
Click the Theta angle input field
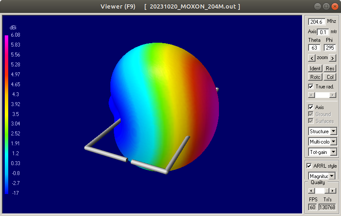click(314, 48)
